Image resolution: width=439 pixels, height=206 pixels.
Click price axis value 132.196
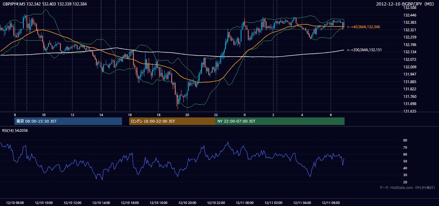tap(409, 45)
